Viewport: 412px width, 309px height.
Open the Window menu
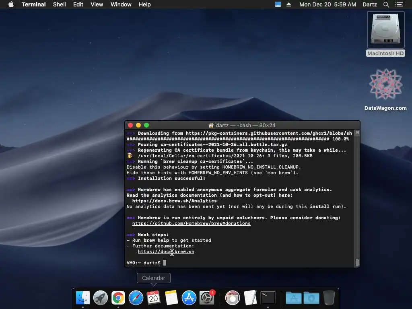tap(121, 4)
